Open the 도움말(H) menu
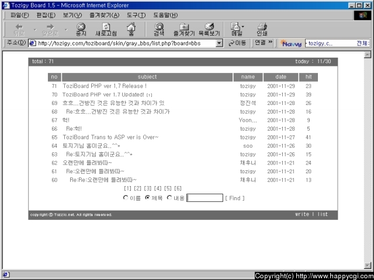 (165, 15)
